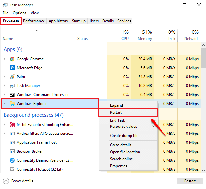Switch to the Performance tab
The width and height of the screenshot is (206, 189).
[34, 21]
